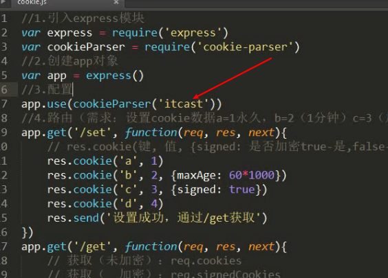Screen dimensions: 388x278
Task: Click the req.signedCookies comment text
Action: (226, 274)
